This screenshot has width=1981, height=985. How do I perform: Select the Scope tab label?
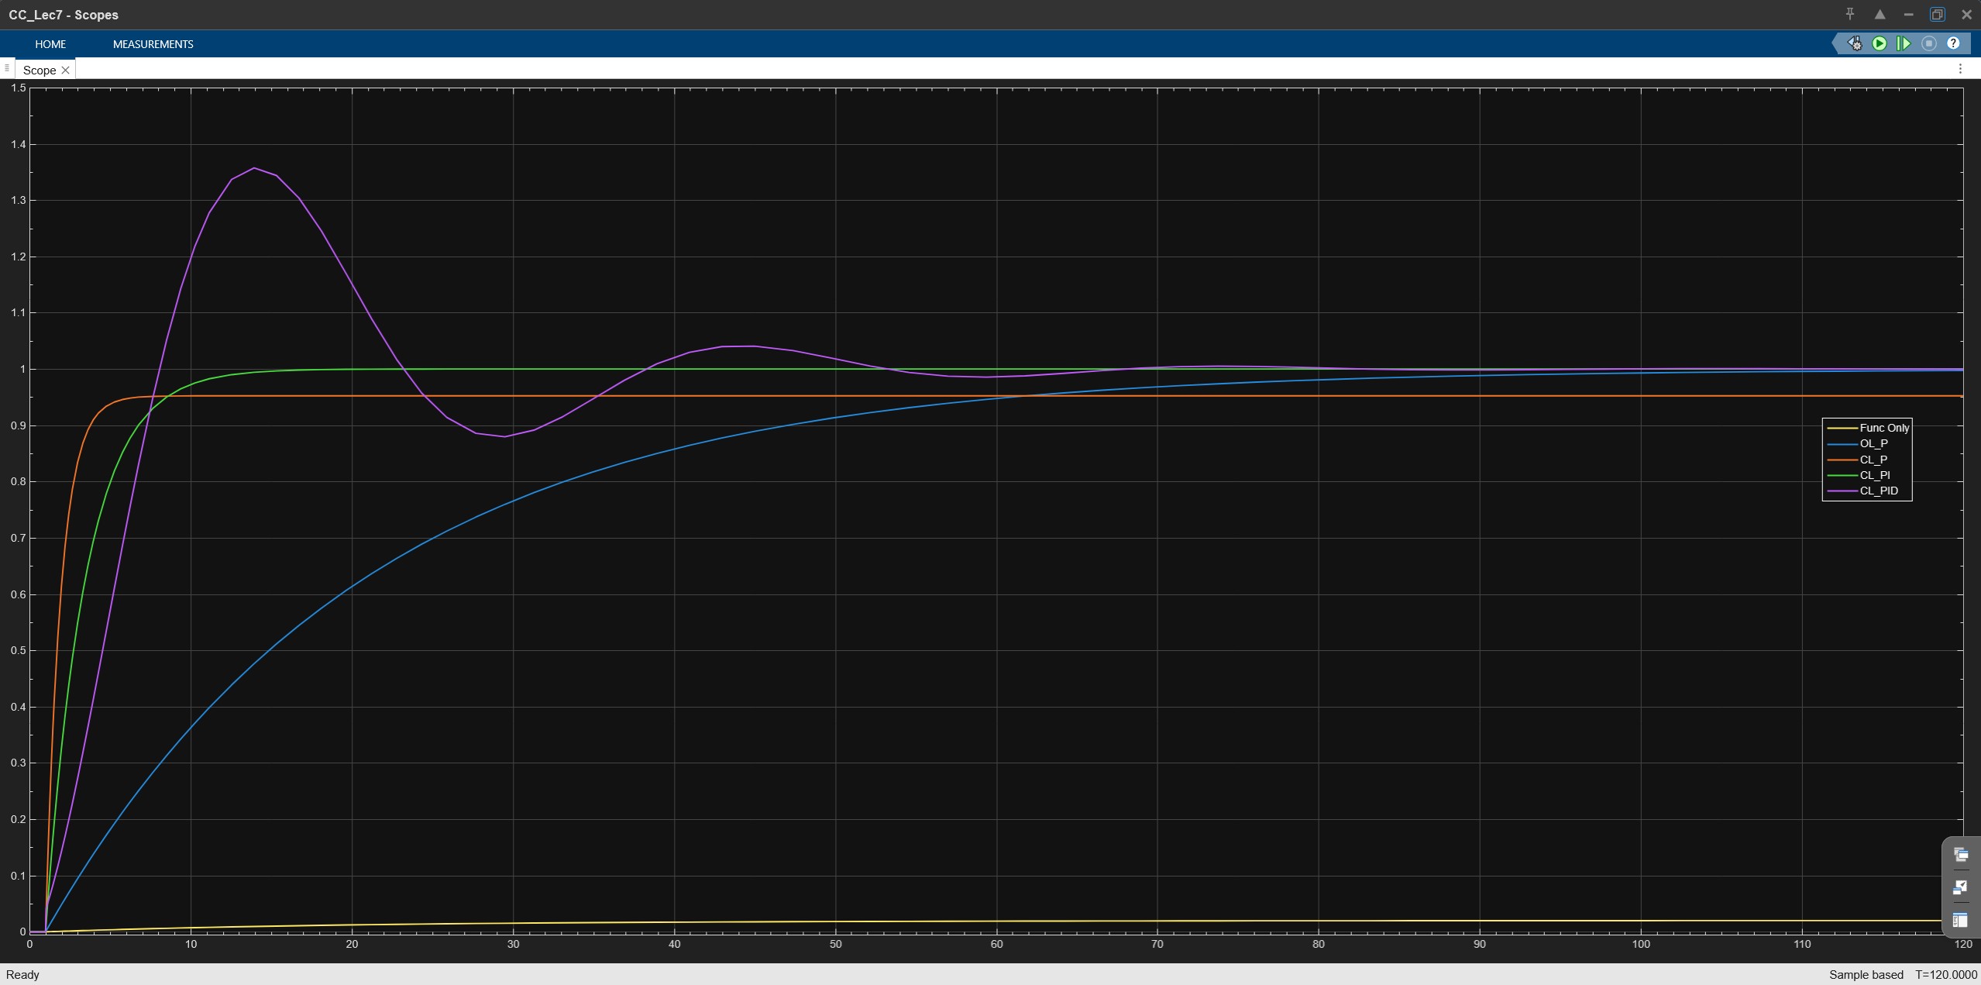coord(40,70)
